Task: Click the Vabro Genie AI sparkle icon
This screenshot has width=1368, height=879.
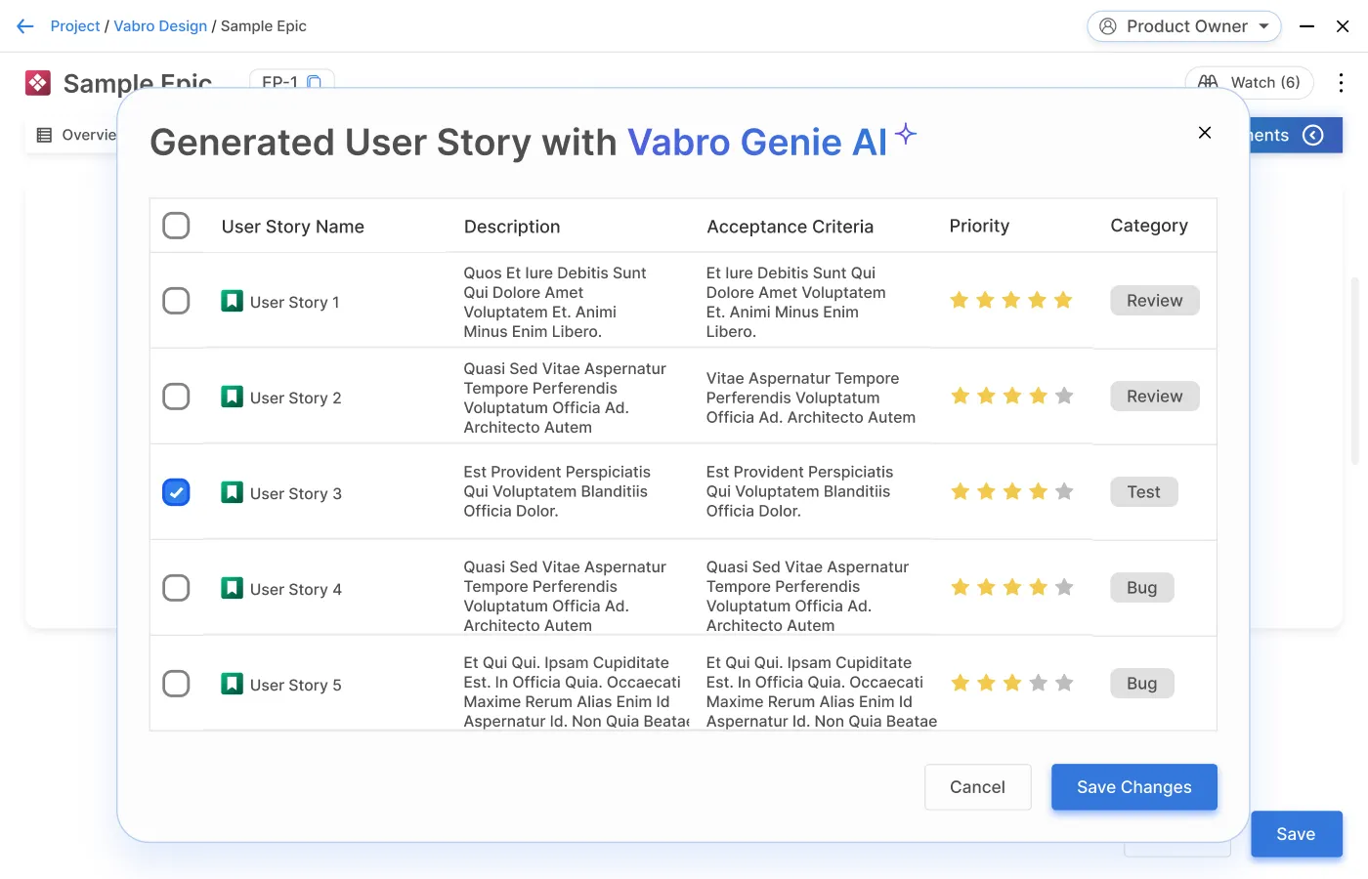Action: (x=906, y=134)
